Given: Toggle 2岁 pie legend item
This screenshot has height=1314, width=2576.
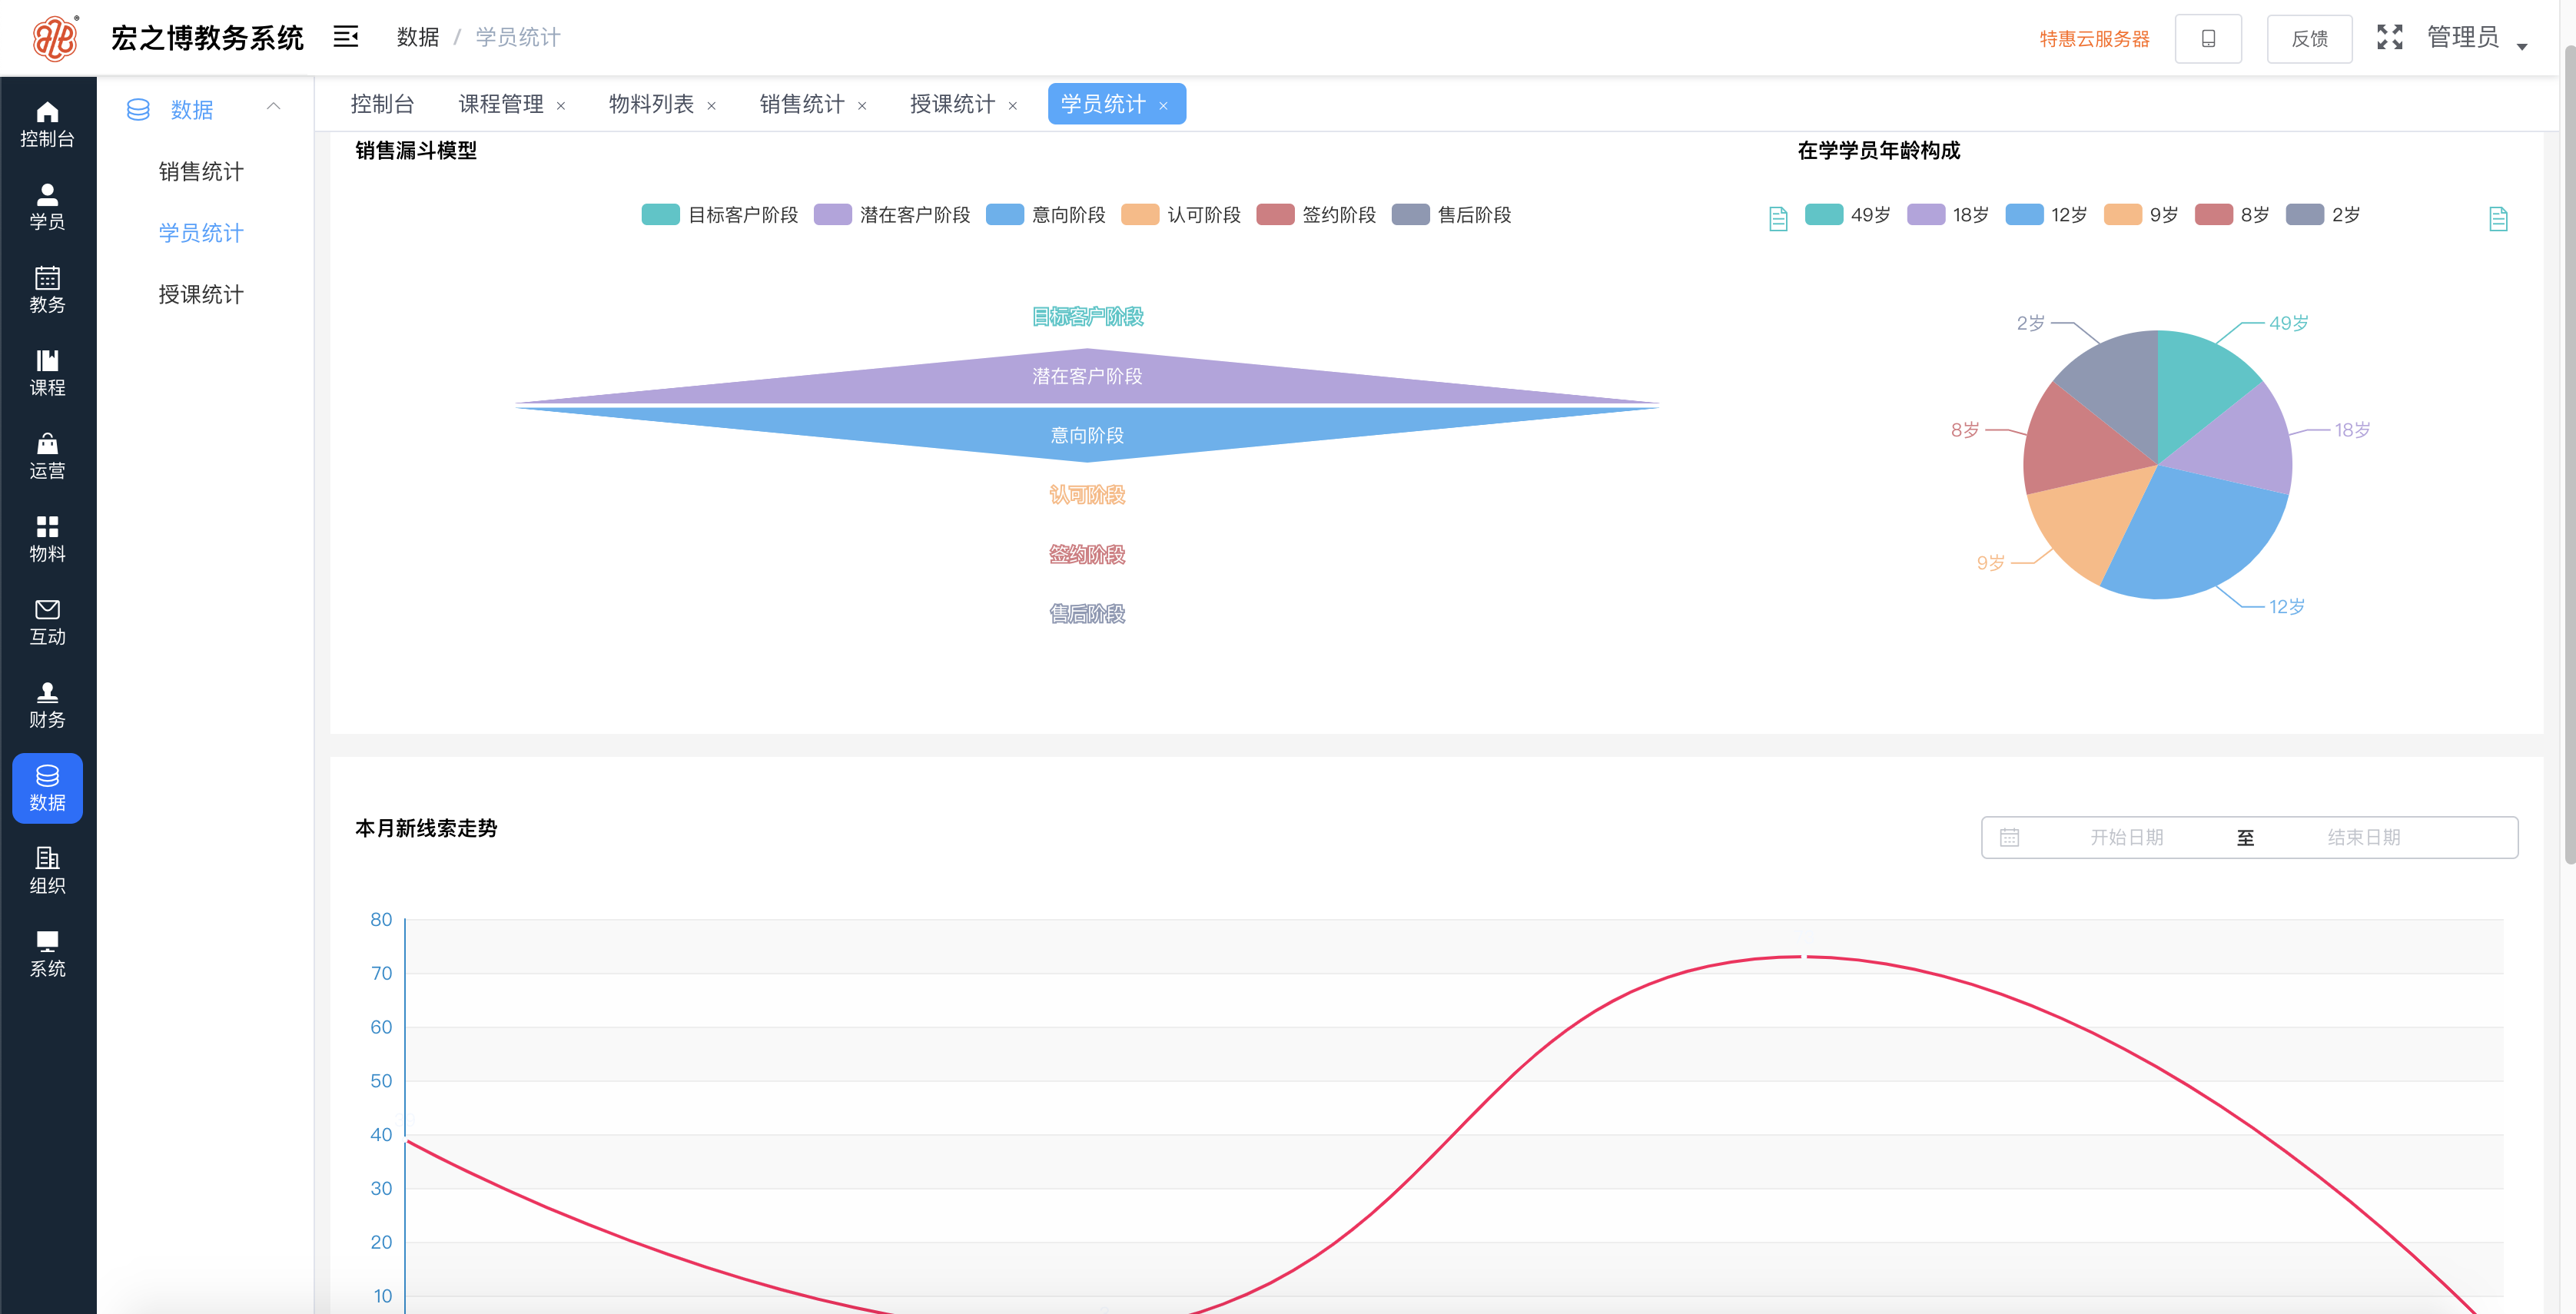Looking at the screenshot, I should click(2323, 215).
